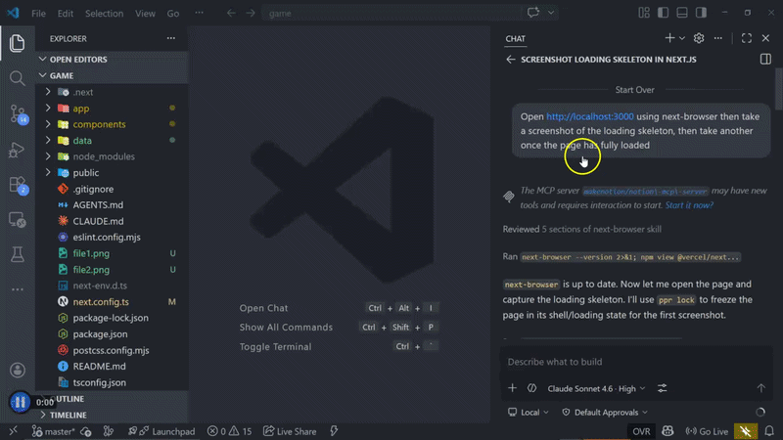
Task: Open chat panel more actions ellipsis
Action: tap(718, 38)
